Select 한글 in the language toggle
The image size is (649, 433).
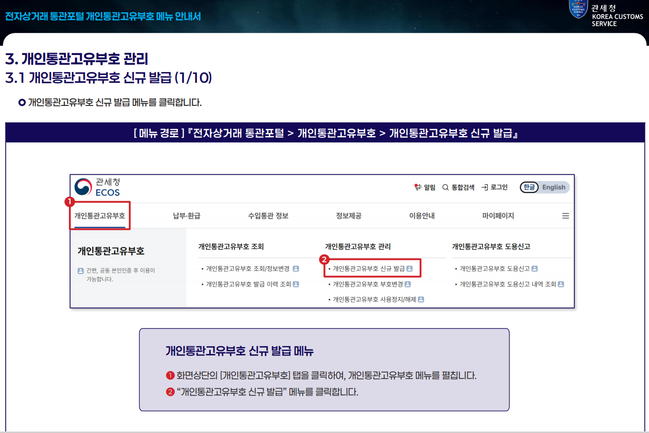click(x=529, y=187)
